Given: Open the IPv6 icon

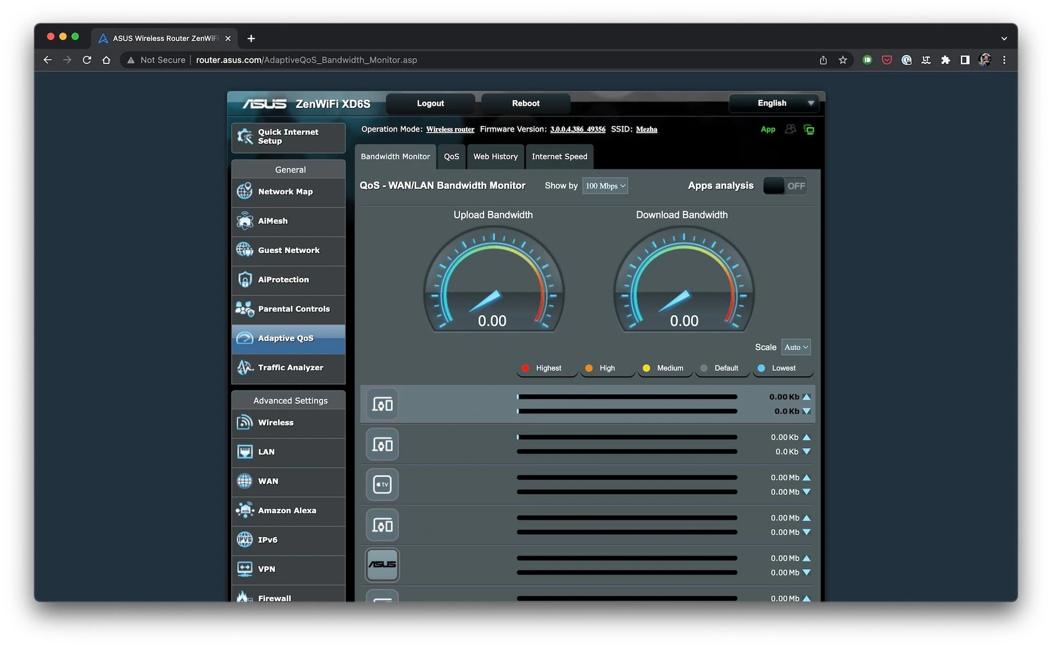Looking at the screenshot, I should [244, 540].
